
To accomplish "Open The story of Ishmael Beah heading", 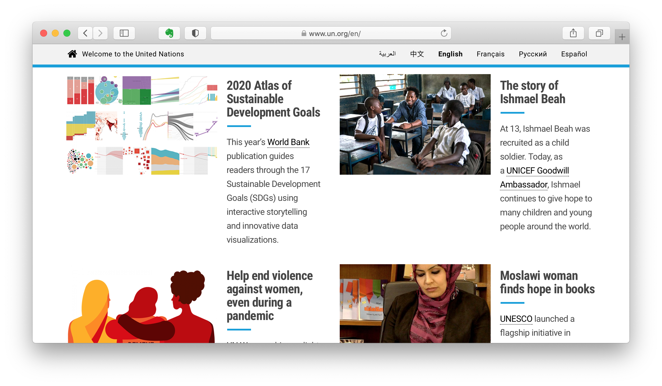I will 533,92.
